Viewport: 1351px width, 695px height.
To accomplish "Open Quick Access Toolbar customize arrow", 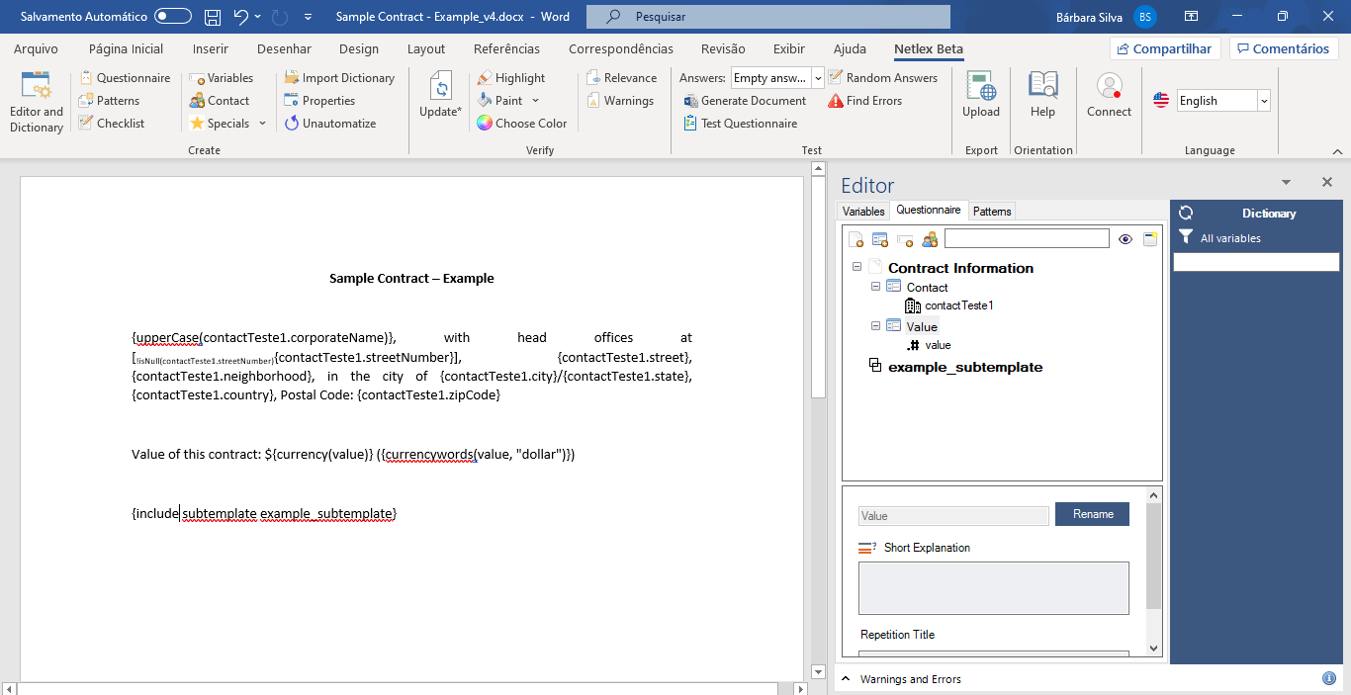I will pyautogui.click(x=309, y=17).
